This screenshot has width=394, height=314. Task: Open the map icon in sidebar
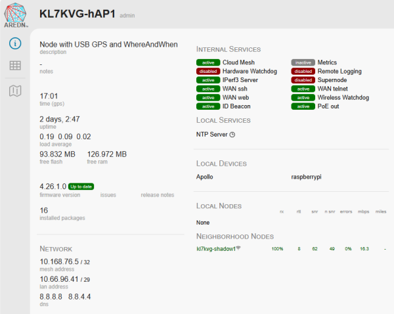point(14,91)
